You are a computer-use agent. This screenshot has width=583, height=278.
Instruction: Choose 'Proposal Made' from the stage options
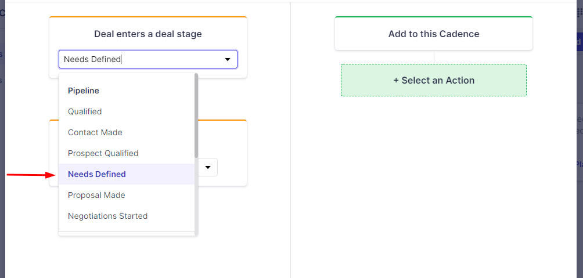pos(96,195)
